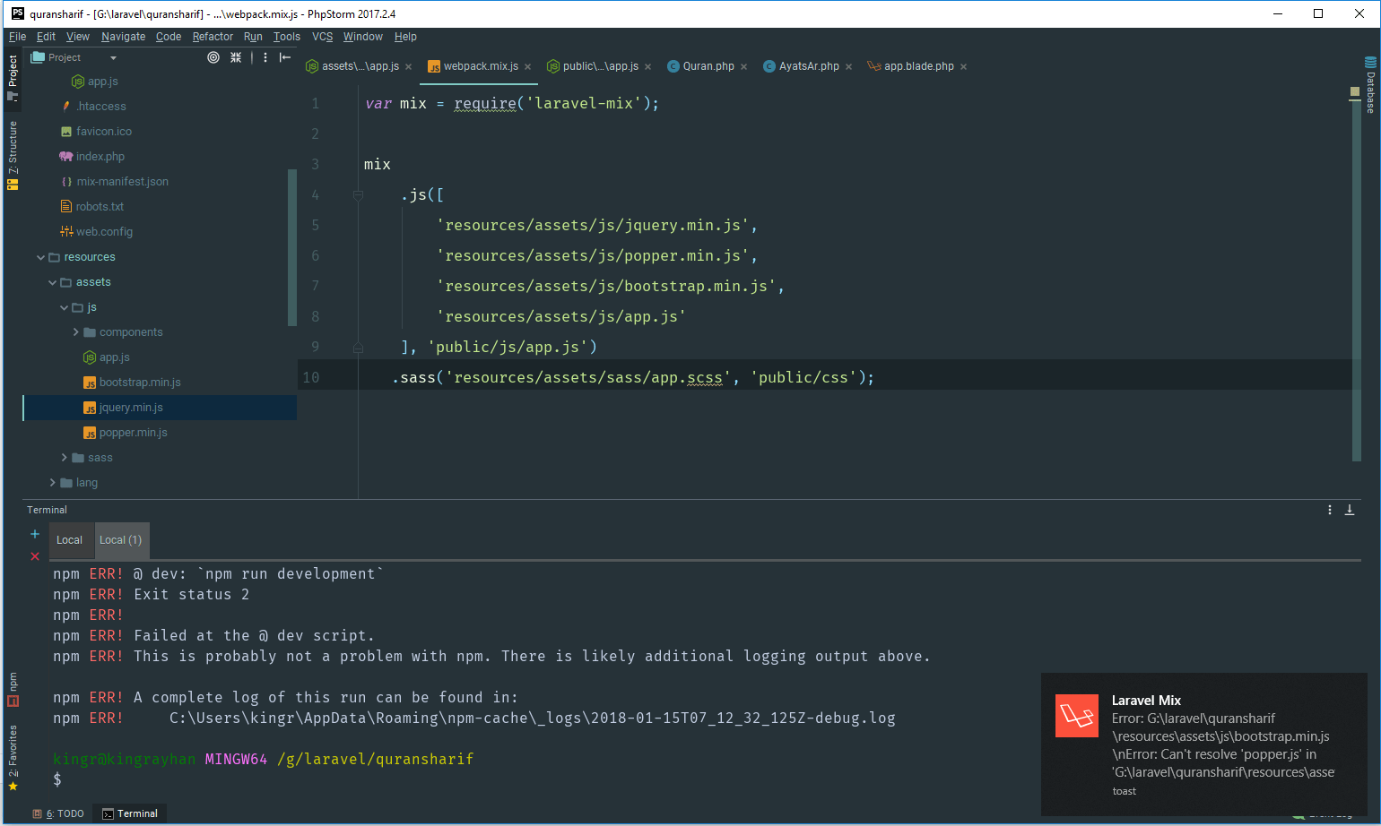Screen dimensions: 1381x826
Task: Open the Project view type dropdown
Action: pyautogui.click(x=113, y=56)
